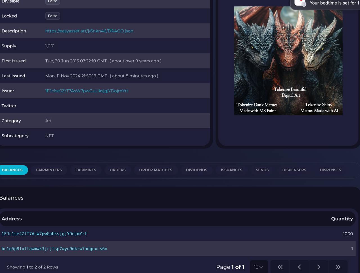Go to next page of balances
360x273 pixels.
click(x=318, y=267)
